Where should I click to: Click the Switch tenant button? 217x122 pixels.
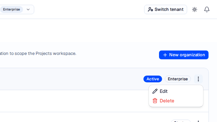tap(165, 9)
